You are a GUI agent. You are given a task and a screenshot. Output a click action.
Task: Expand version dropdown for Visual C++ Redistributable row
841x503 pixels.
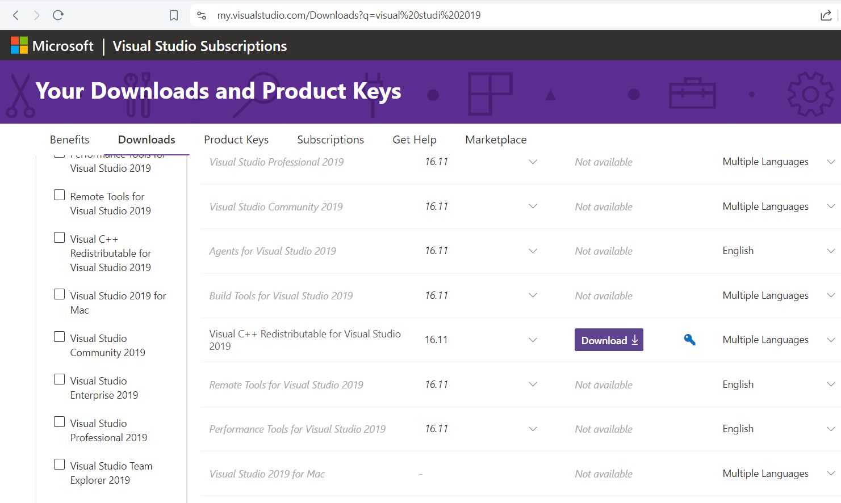(533, 340)
